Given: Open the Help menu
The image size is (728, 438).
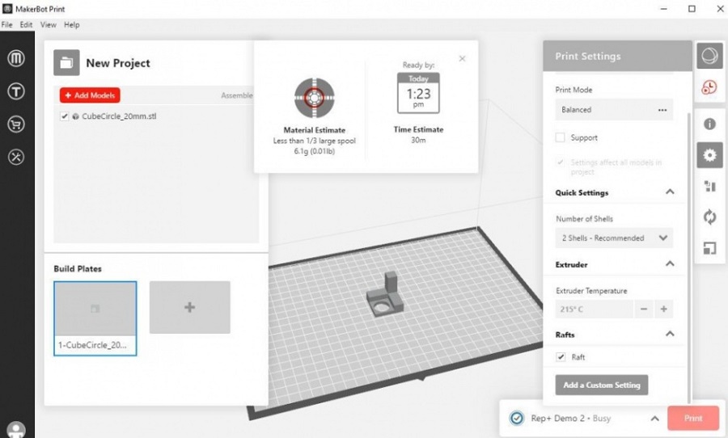Looking at the screenshot, I should point(71,24).
